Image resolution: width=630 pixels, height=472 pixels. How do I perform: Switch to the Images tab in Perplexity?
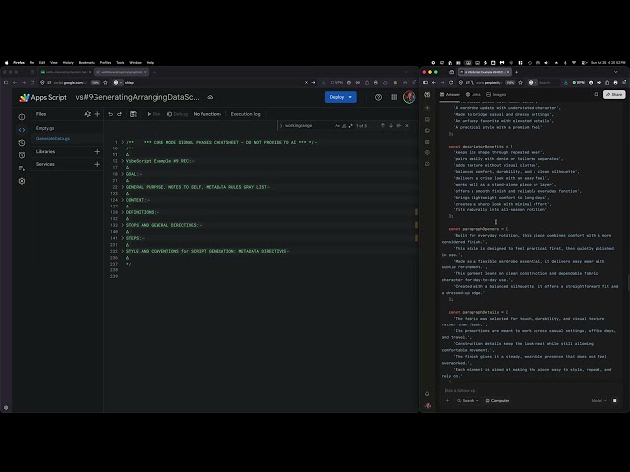[496, 94]
